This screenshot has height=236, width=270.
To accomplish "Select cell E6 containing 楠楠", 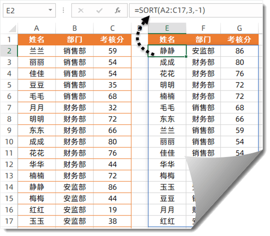I will 167,96.
